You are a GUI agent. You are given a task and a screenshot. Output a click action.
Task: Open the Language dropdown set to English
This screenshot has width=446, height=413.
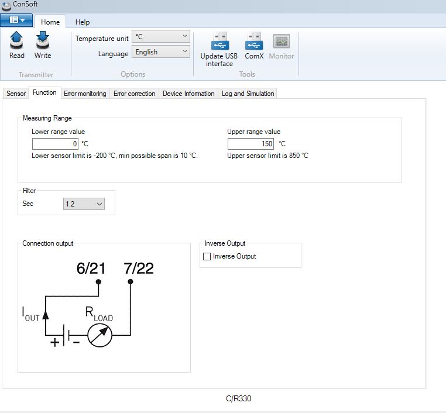[161, 51]
